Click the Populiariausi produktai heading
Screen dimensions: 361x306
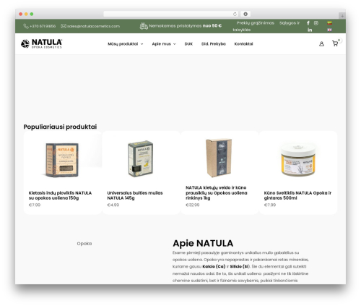point(60,127)
